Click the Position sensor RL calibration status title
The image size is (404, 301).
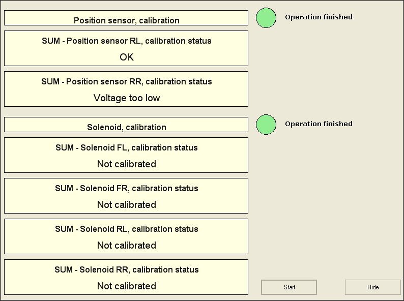pyautogui.click(x=126, y=41)
